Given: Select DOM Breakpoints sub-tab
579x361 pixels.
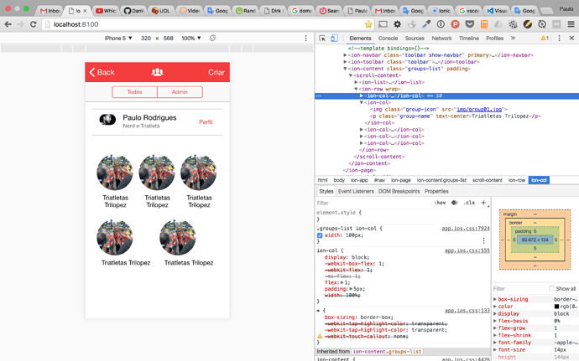Looking at the screenshot, I should click(x=399, y=191).
